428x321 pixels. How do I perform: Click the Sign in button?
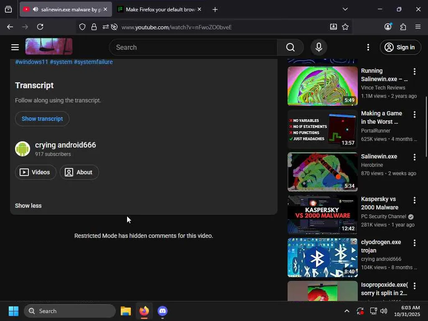(400, 47)
